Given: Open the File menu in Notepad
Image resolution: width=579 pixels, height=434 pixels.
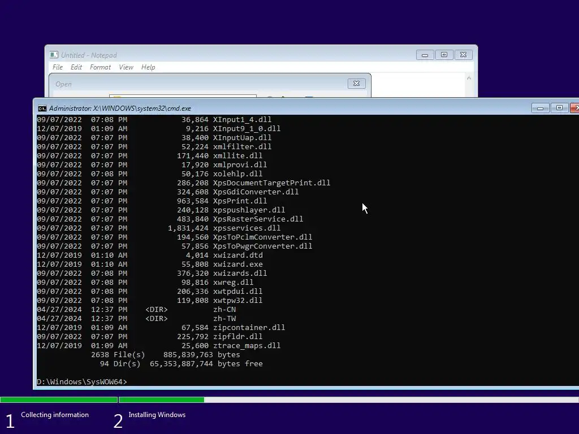Looking at the screenshot, I should pos(58,67).
